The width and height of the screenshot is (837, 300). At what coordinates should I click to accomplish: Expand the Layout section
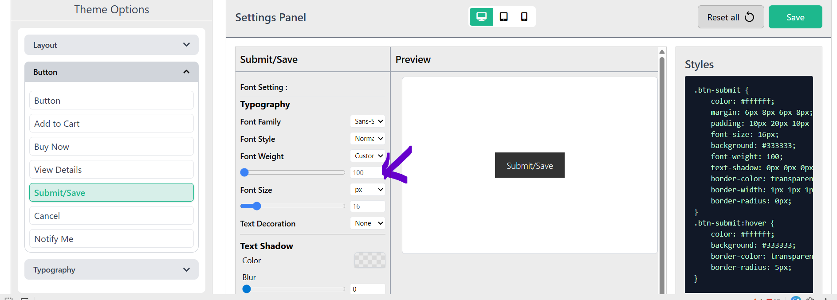111,45
